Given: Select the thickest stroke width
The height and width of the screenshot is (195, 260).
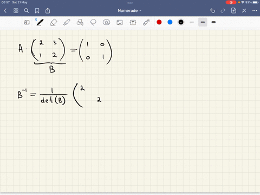Looking at the screenshot, I should [213, 22].
